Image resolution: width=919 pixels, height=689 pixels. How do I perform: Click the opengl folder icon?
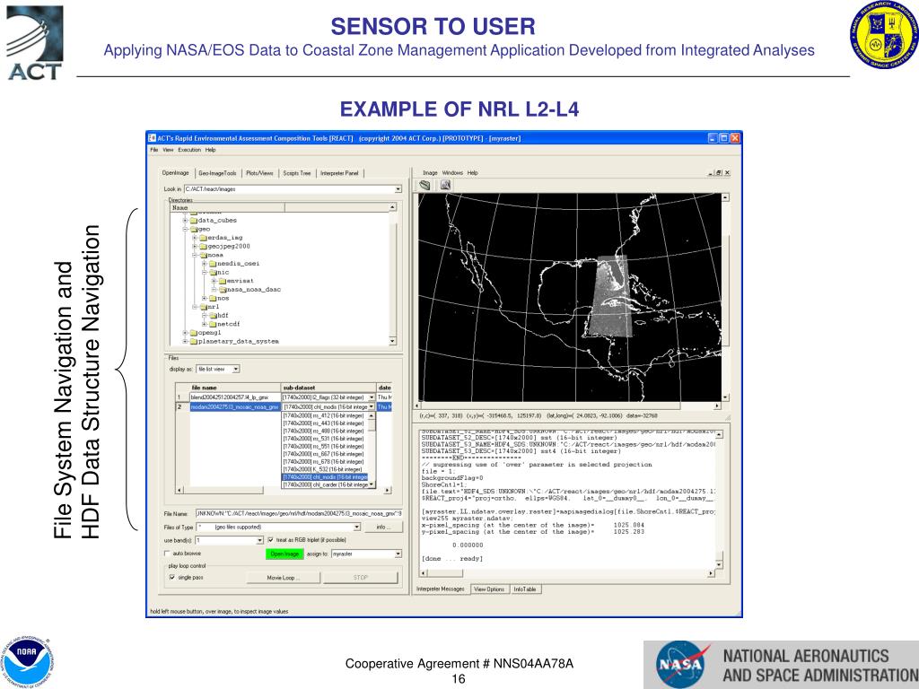(x=194, y=333)
